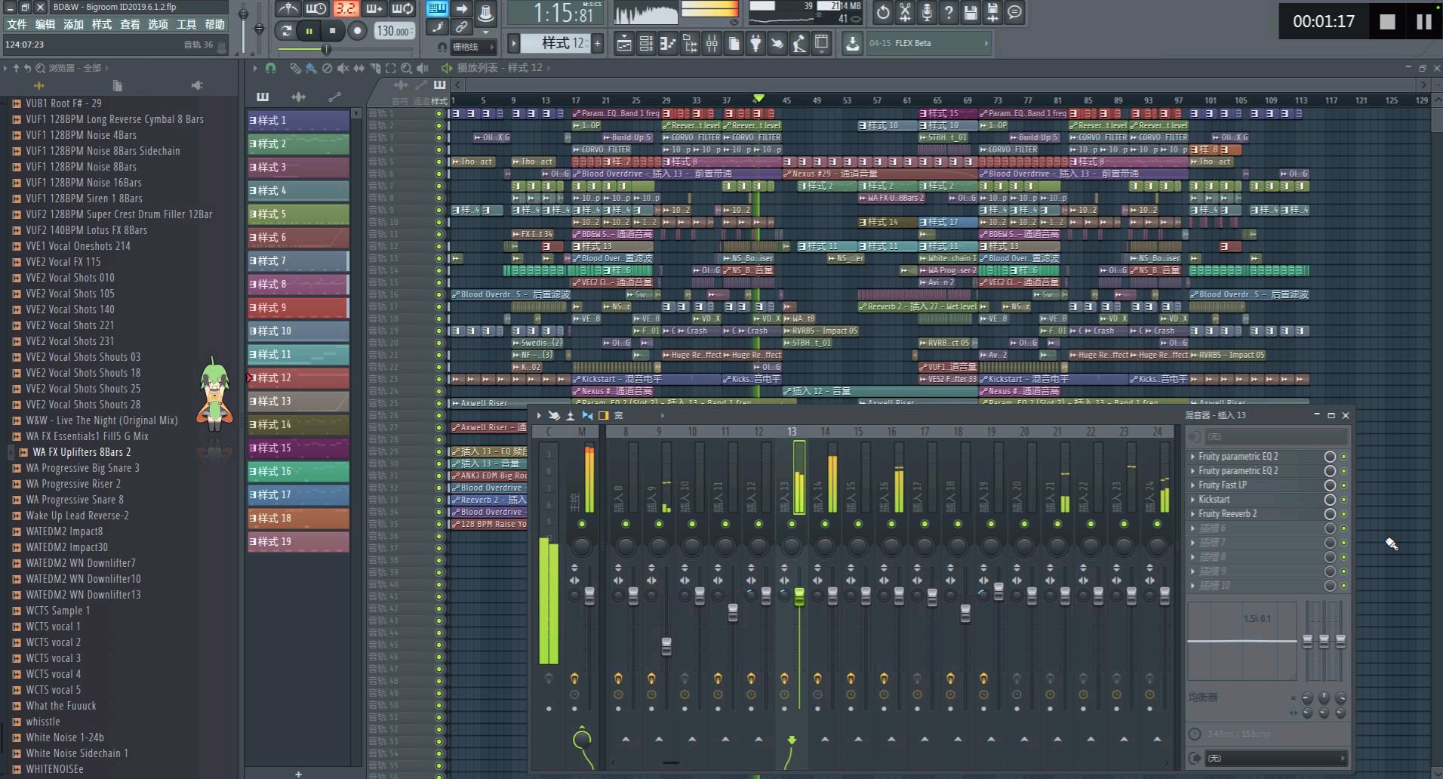Open the plugin picker plug icon
The height and width of the screenshot is (779, 1443).
[x=755, y=44]
